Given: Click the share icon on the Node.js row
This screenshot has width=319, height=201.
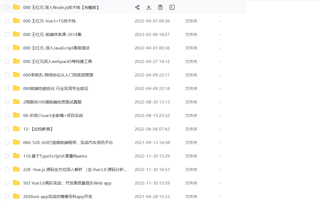Looking at the screenshot, I should pos(137,7).
